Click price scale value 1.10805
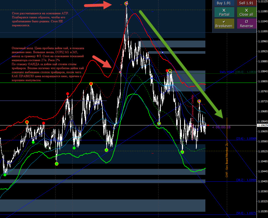Viewport: 268px width, 218px height. (x=263, y=81)
